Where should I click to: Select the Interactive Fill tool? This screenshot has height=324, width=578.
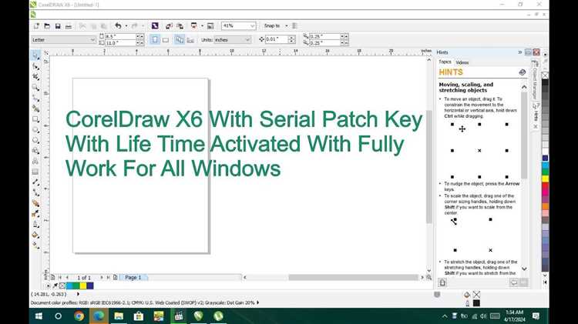(35, 246)
